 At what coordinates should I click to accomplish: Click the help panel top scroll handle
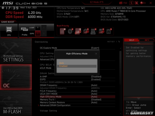pos(138,43)
